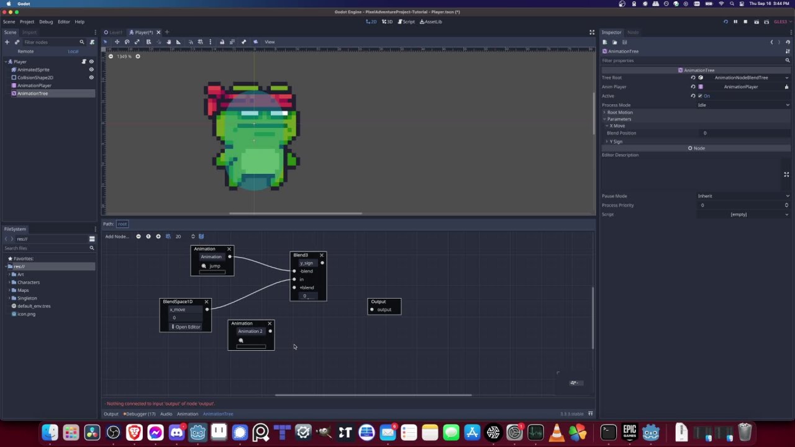The height and width of the screenshot is (447, 795).
Task: Pause the running scene
Action: [735, 22]
